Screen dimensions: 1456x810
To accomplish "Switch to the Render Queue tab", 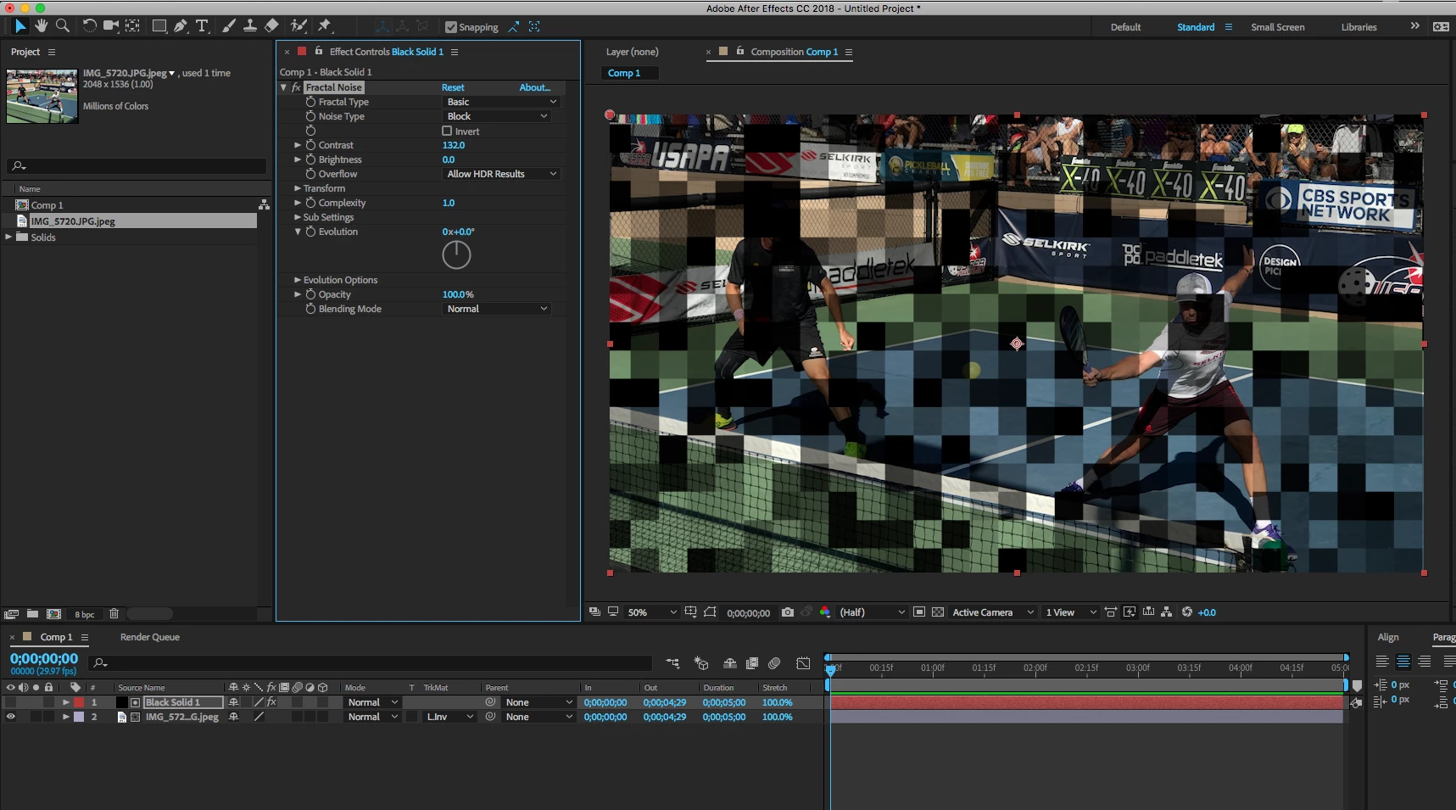I will 150,637.
